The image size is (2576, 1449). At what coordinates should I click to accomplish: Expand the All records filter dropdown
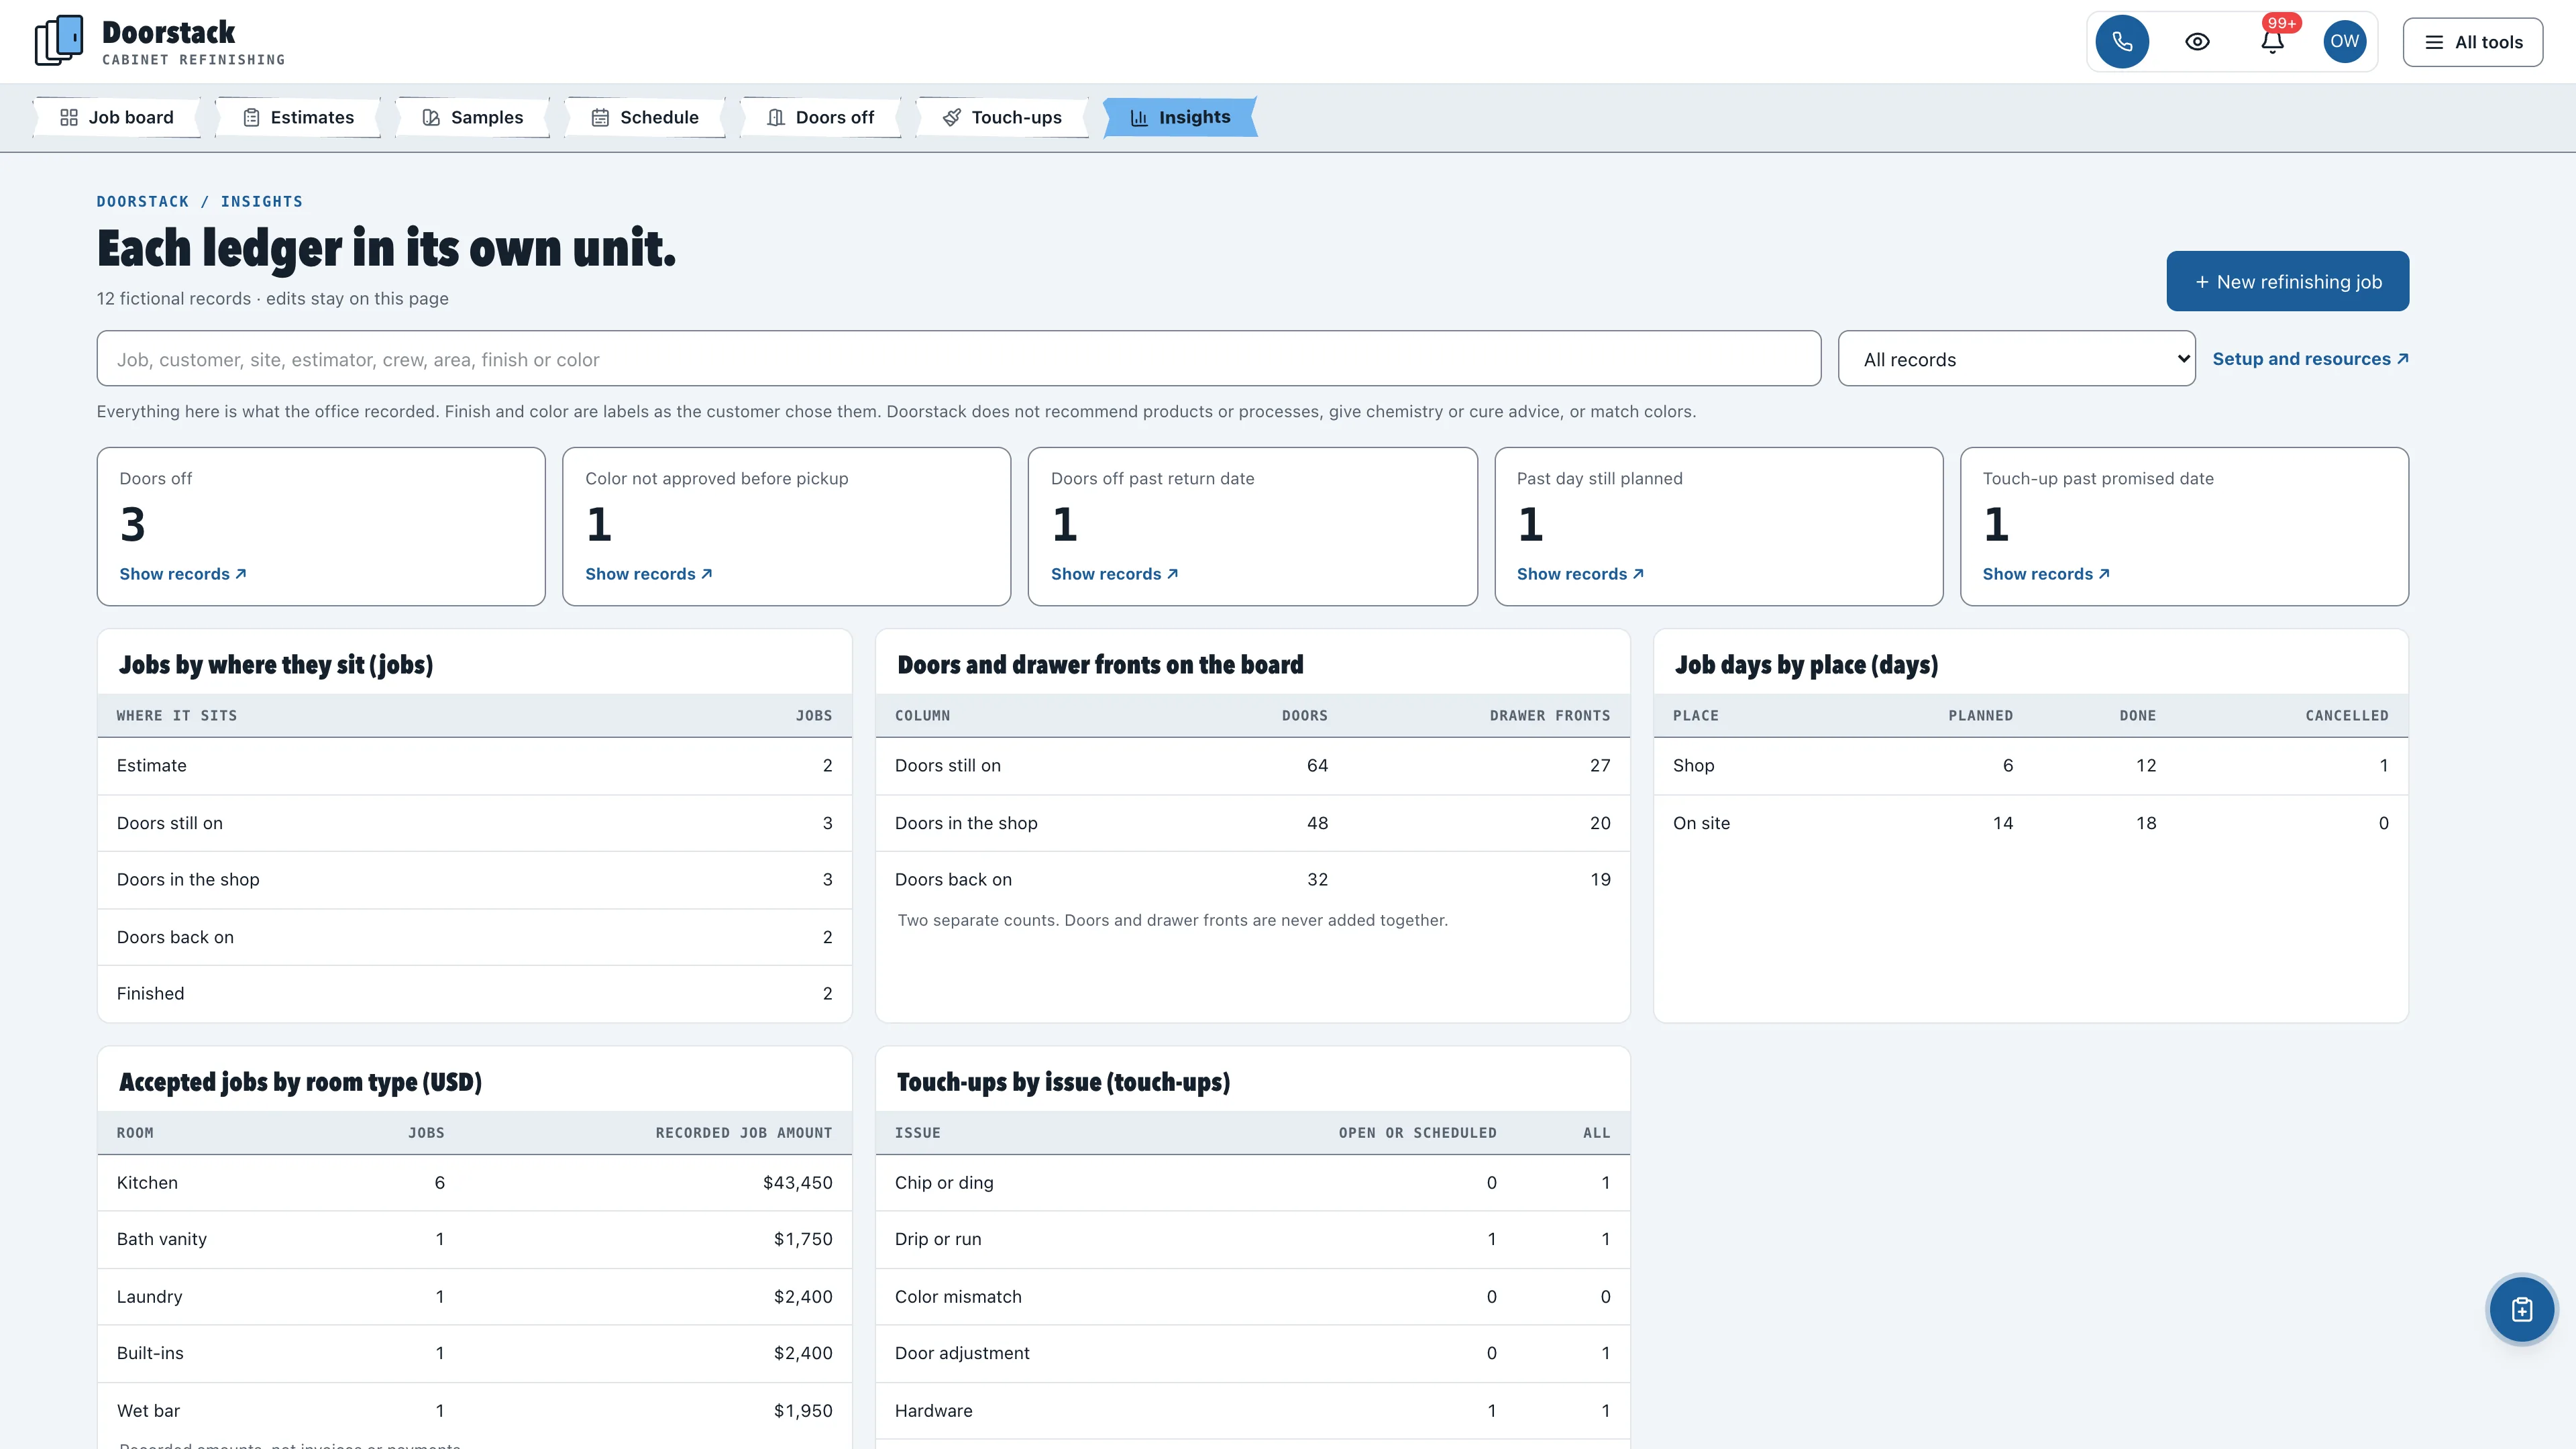point(2016,359)
